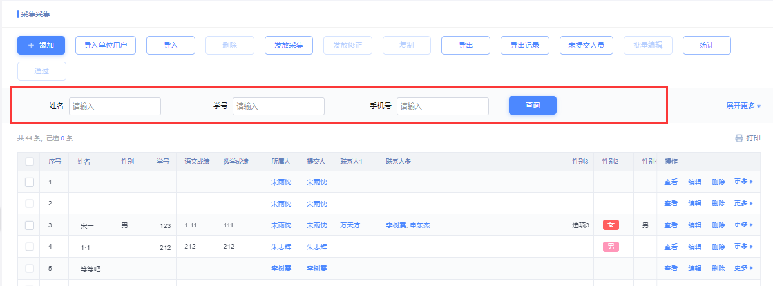Open the 导出记录 export records

click(x=524, y=46)
